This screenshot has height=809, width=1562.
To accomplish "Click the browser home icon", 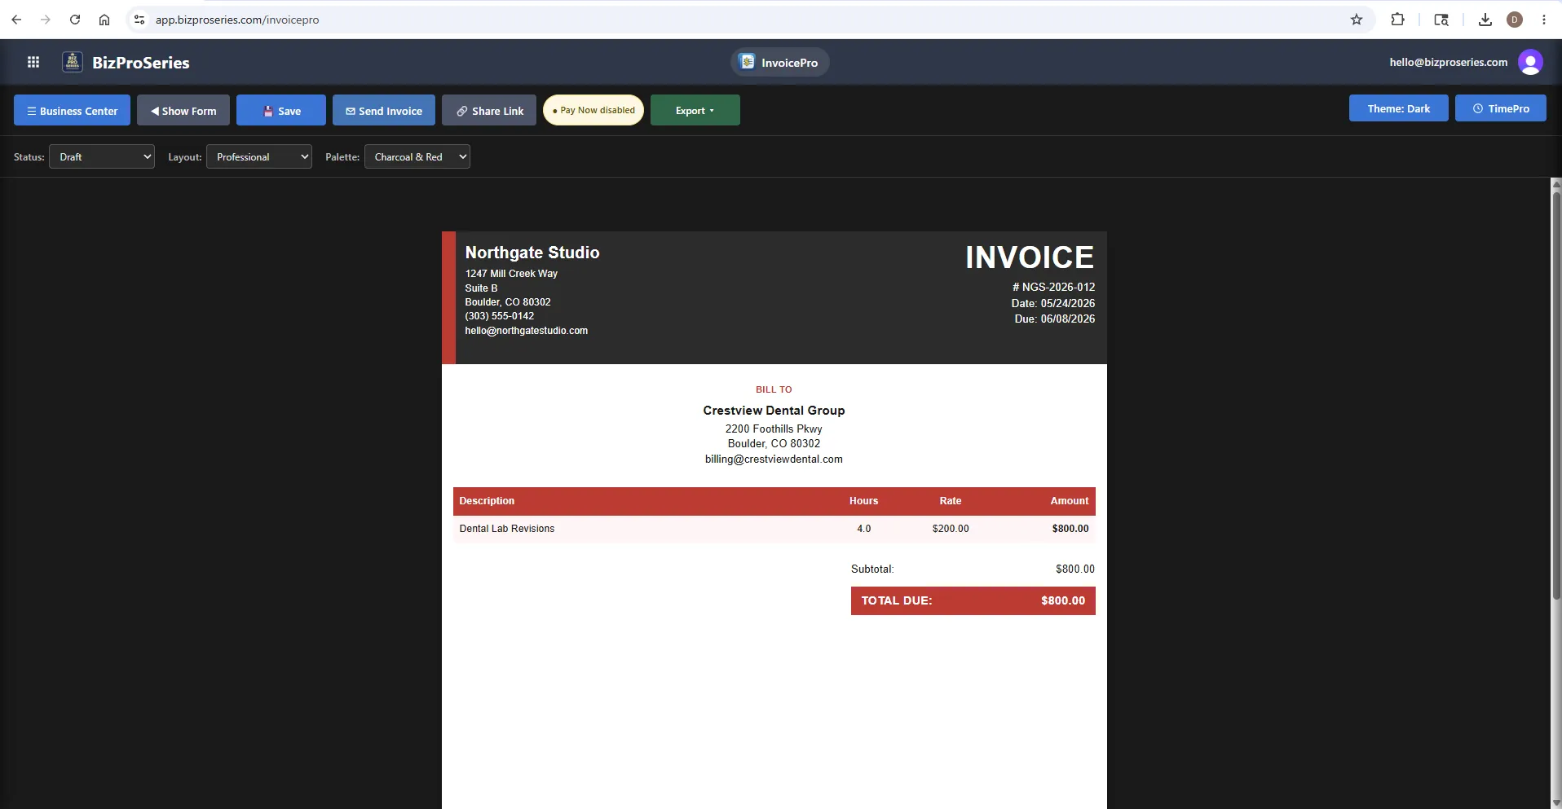I will point(104,20).
